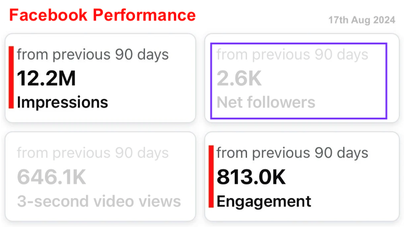Screen dimensions: 404x227
Task: Click the 12.2M impressions value
Action: [x=46, y=78]
